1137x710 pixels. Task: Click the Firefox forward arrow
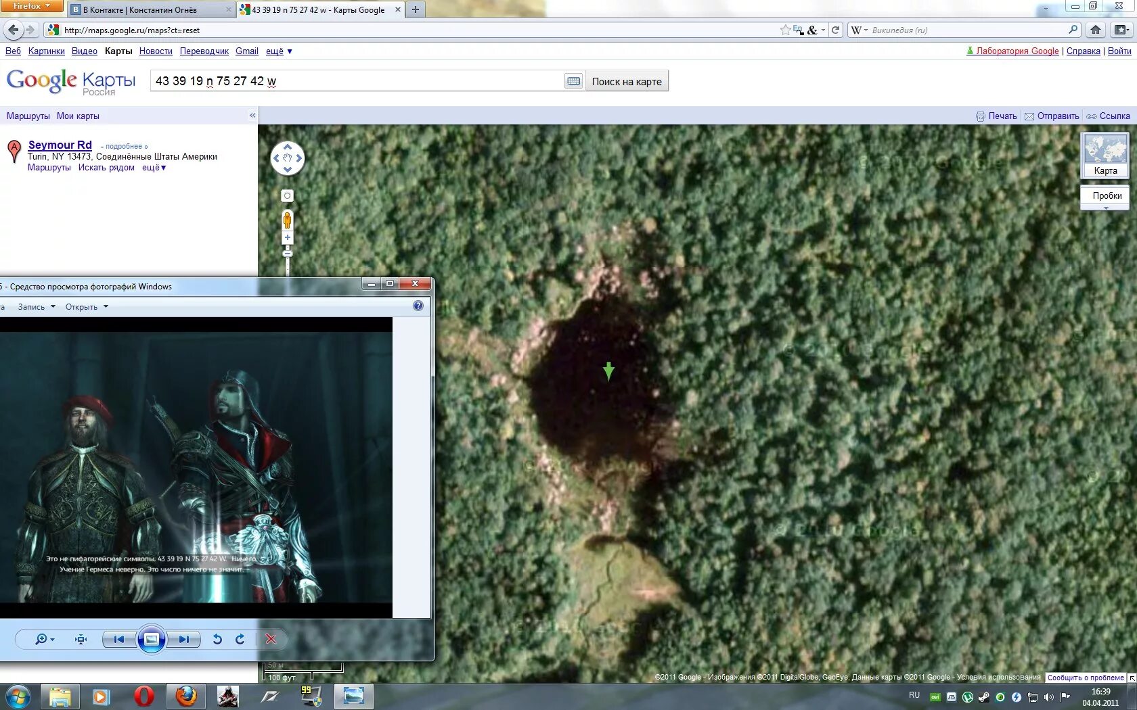pos(30,30)
